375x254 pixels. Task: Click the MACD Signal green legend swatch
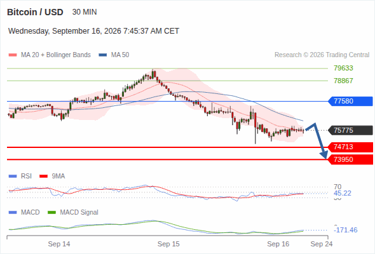(51, 213)
